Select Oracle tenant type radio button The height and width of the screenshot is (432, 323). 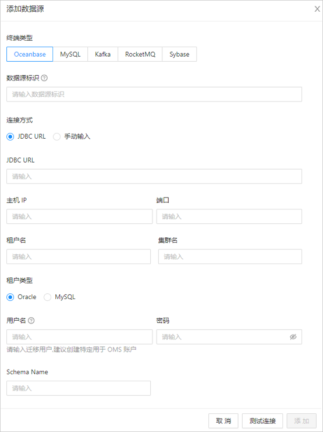(10, 297)
